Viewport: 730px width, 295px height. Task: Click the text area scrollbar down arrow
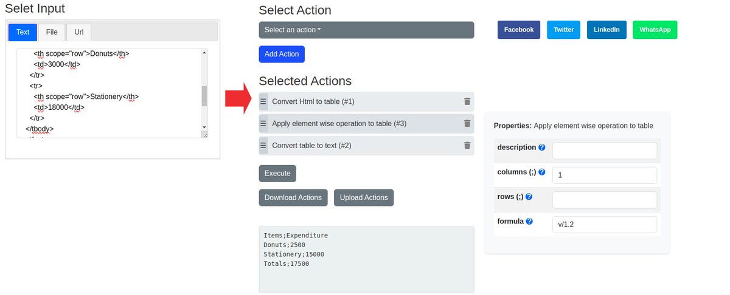tap(204, 127)
